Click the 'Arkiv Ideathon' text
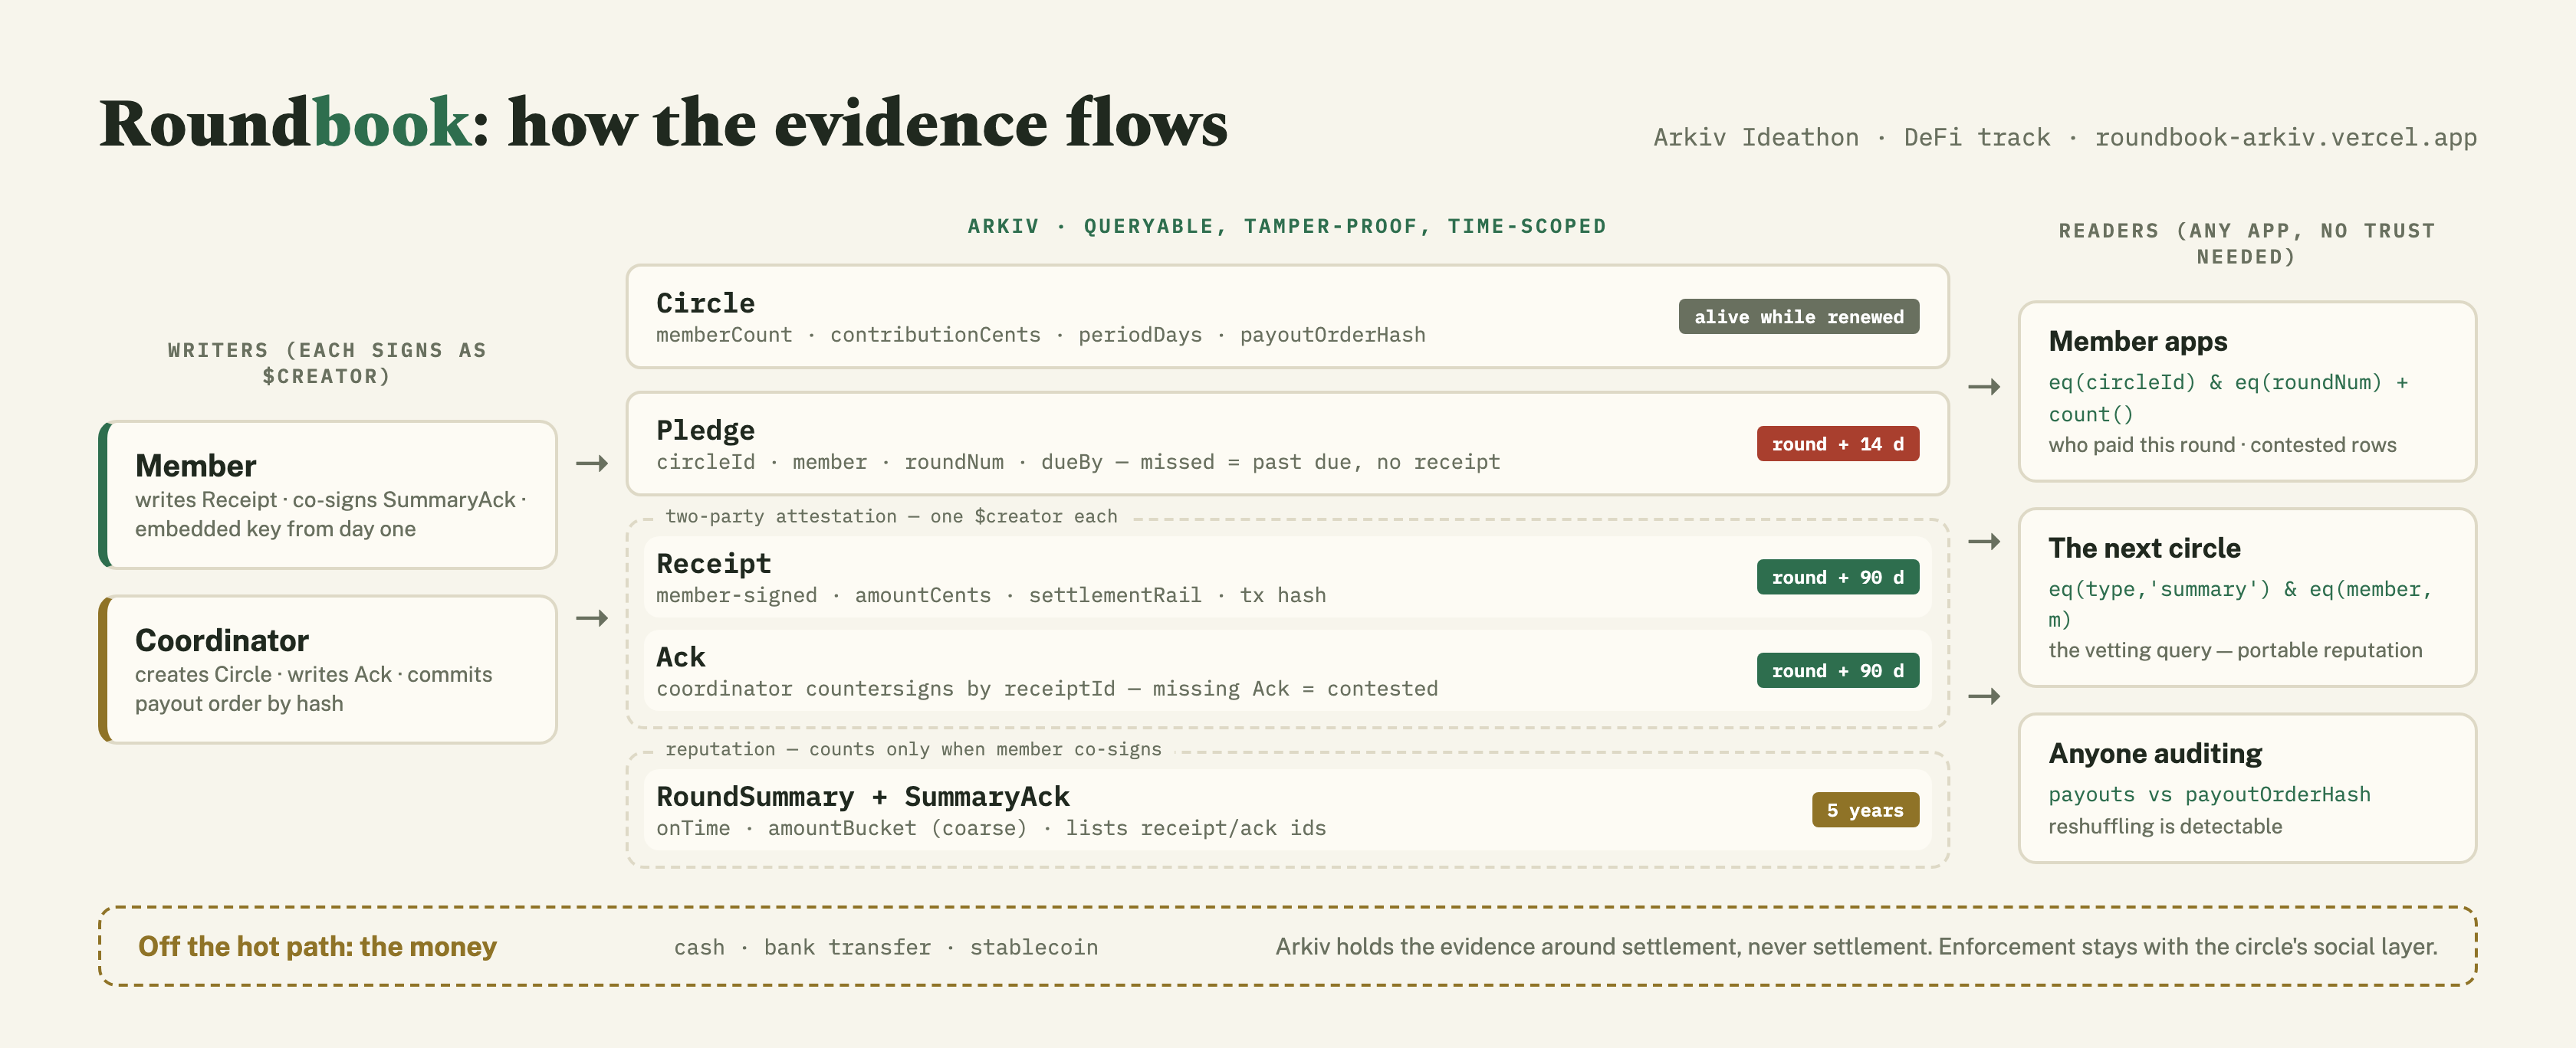The height and width of the screenshot is (1048, 2576). [x=1755, y=137]
